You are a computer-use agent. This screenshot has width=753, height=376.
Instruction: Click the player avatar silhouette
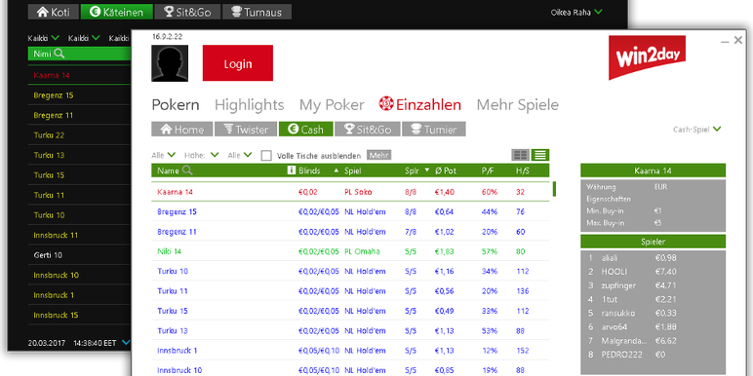pyautogui.click(x=170, y=63)
